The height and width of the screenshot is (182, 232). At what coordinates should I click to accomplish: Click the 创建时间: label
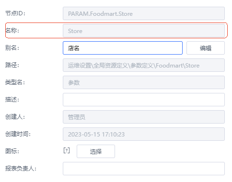[18, 134]
